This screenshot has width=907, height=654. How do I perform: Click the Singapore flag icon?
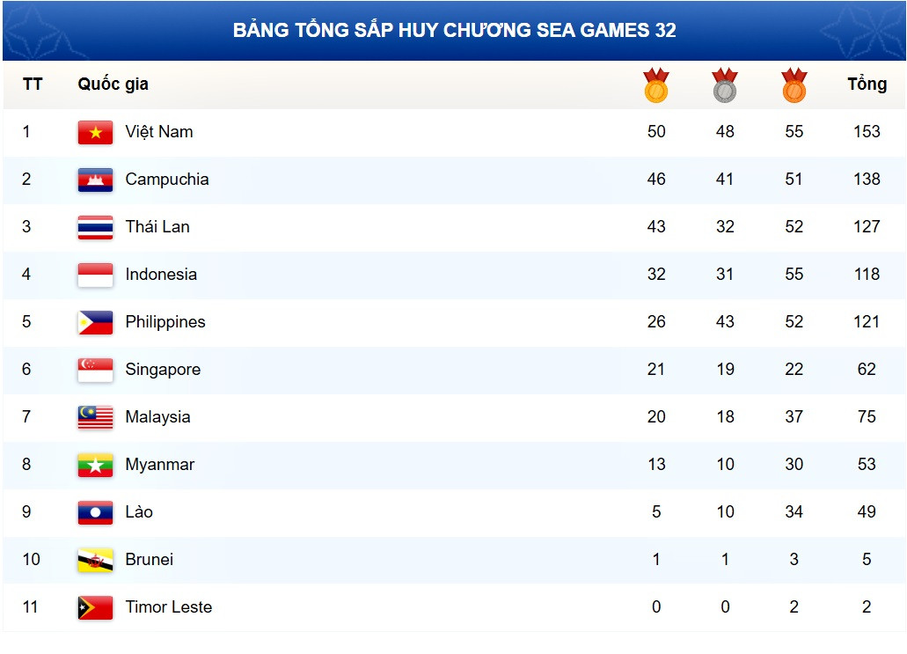[x=95, y=370]
